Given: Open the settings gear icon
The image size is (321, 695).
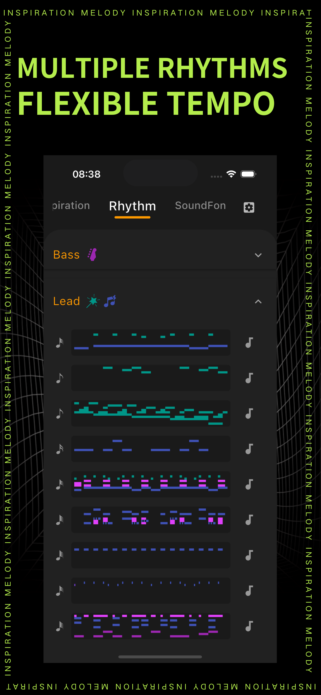Looking at the screenshot, I should point(249,207).
